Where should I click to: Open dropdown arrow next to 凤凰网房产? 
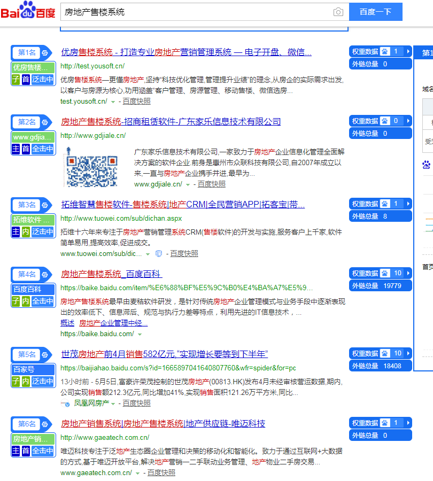(x=113, y=404)
